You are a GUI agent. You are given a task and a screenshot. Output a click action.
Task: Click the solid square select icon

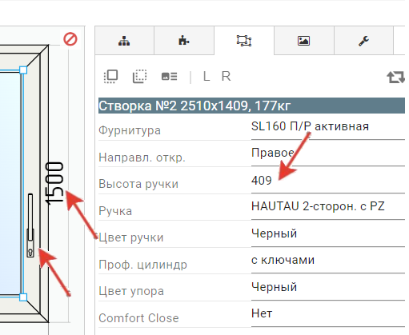[110, 77]
